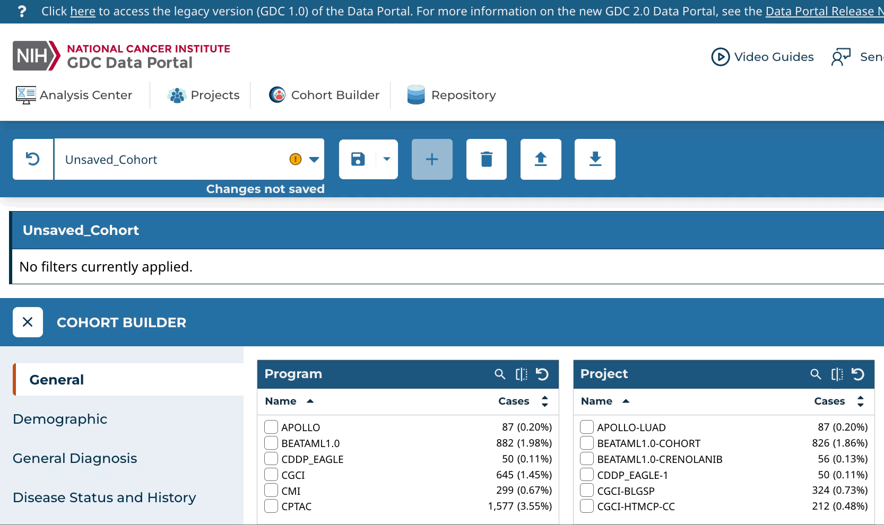Click the download/export cohort icon
884x525 pixels.
[x=595, y=159]
